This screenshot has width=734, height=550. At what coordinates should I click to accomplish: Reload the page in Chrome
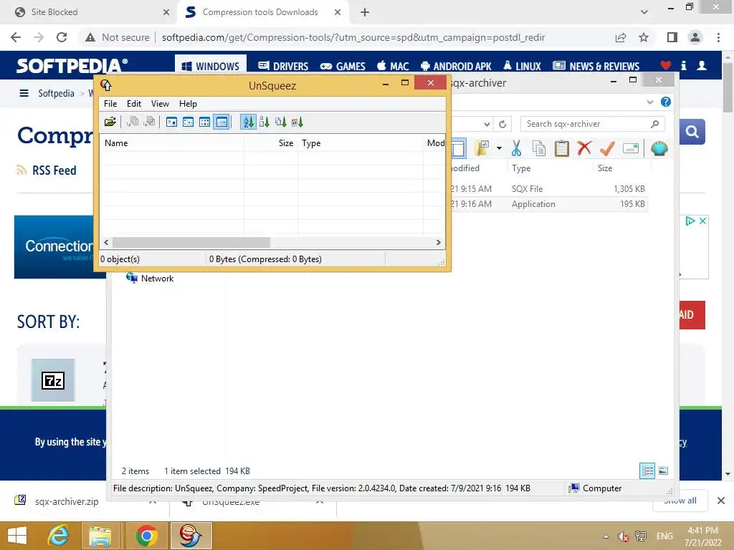[x=62, y=37]
